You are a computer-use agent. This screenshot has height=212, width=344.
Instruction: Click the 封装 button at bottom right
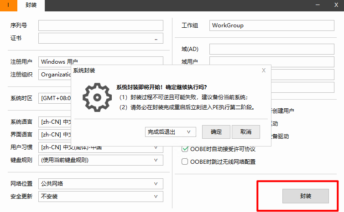point(305,196)
